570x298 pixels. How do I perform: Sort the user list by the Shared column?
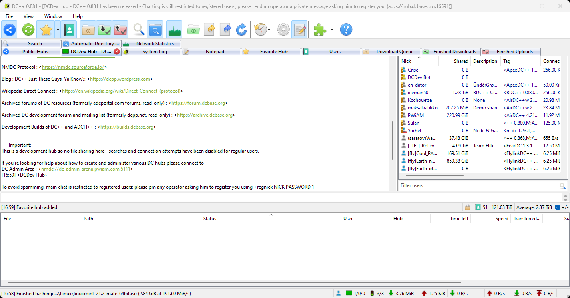pyautogui.click(x=454, y=61)
